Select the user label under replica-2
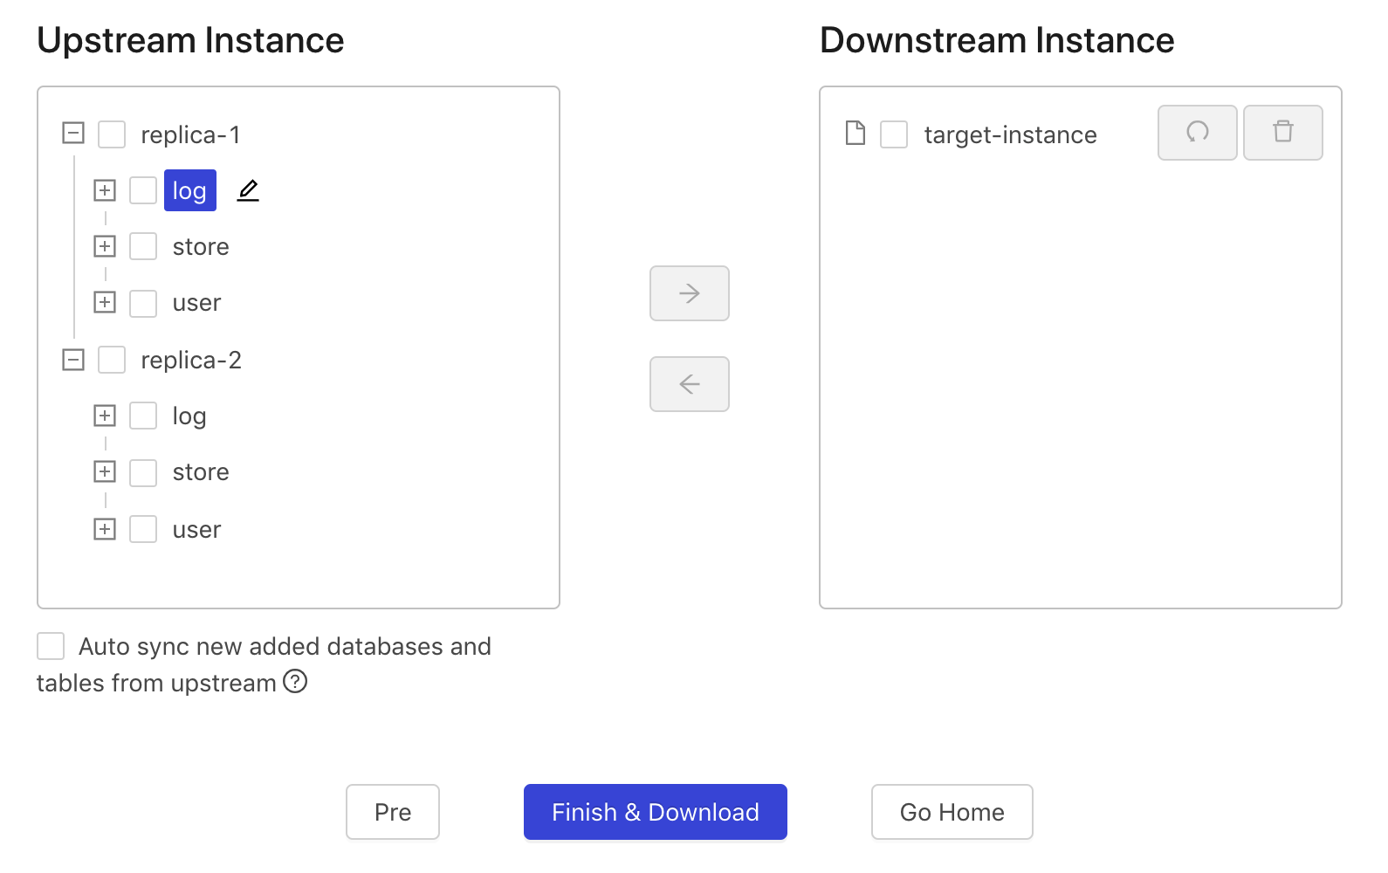 tap(197, 530)
